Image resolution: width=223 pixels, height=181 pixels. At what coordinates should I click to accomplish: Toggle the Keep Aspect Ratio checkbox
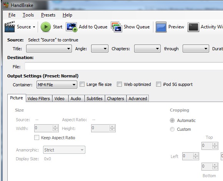point(37,137)
